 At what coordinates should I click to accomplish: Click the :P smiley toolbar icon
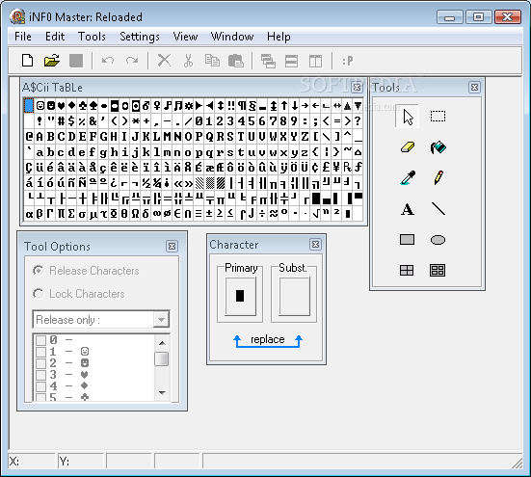[x=348, y=61]
